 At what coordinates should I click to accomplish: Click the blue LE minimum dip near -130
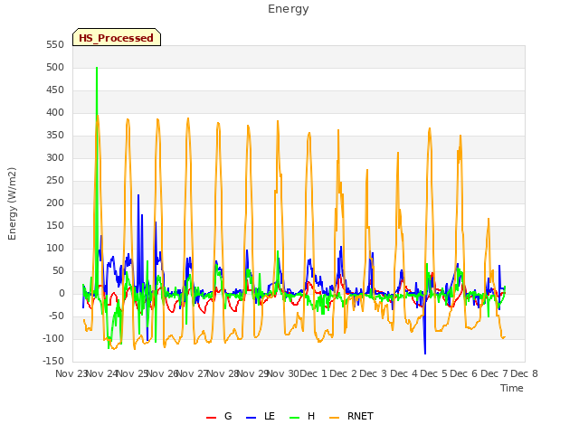pyautogui.click(x=425, y=354)
